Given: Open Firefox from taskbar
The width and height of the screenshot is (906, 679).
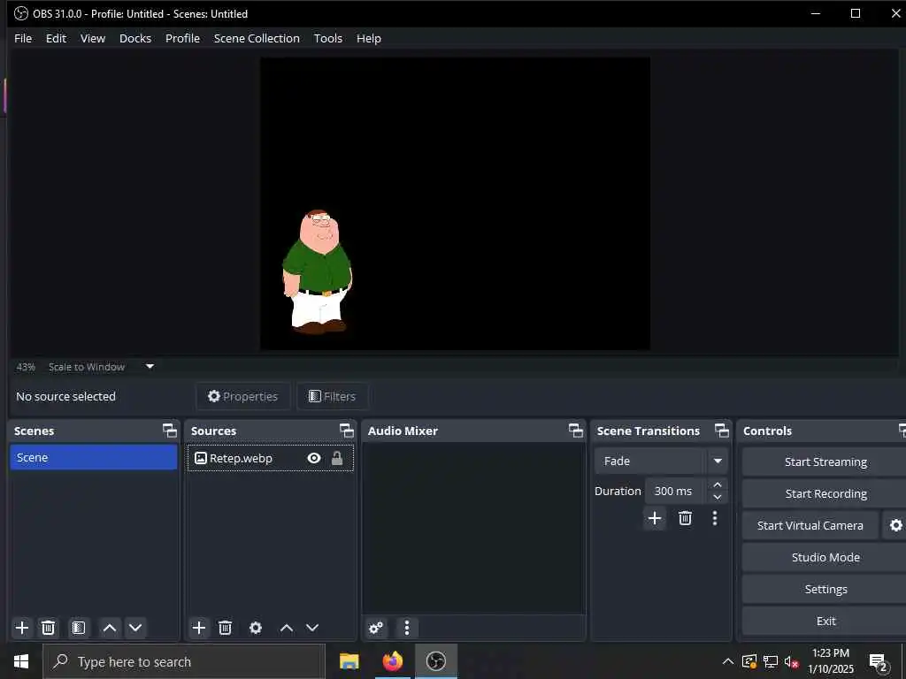Looking at the screenshot, I should (x=392, y=661).
